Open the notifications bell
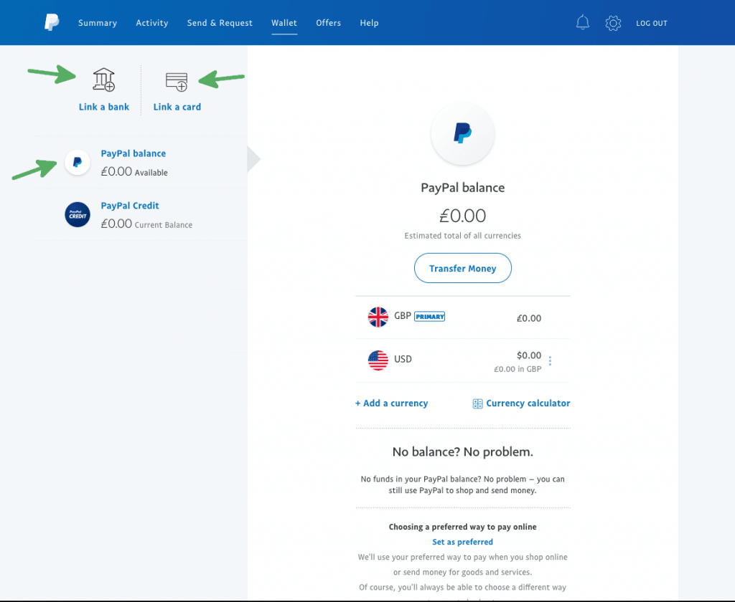735x602 pixels. (583, 23)
